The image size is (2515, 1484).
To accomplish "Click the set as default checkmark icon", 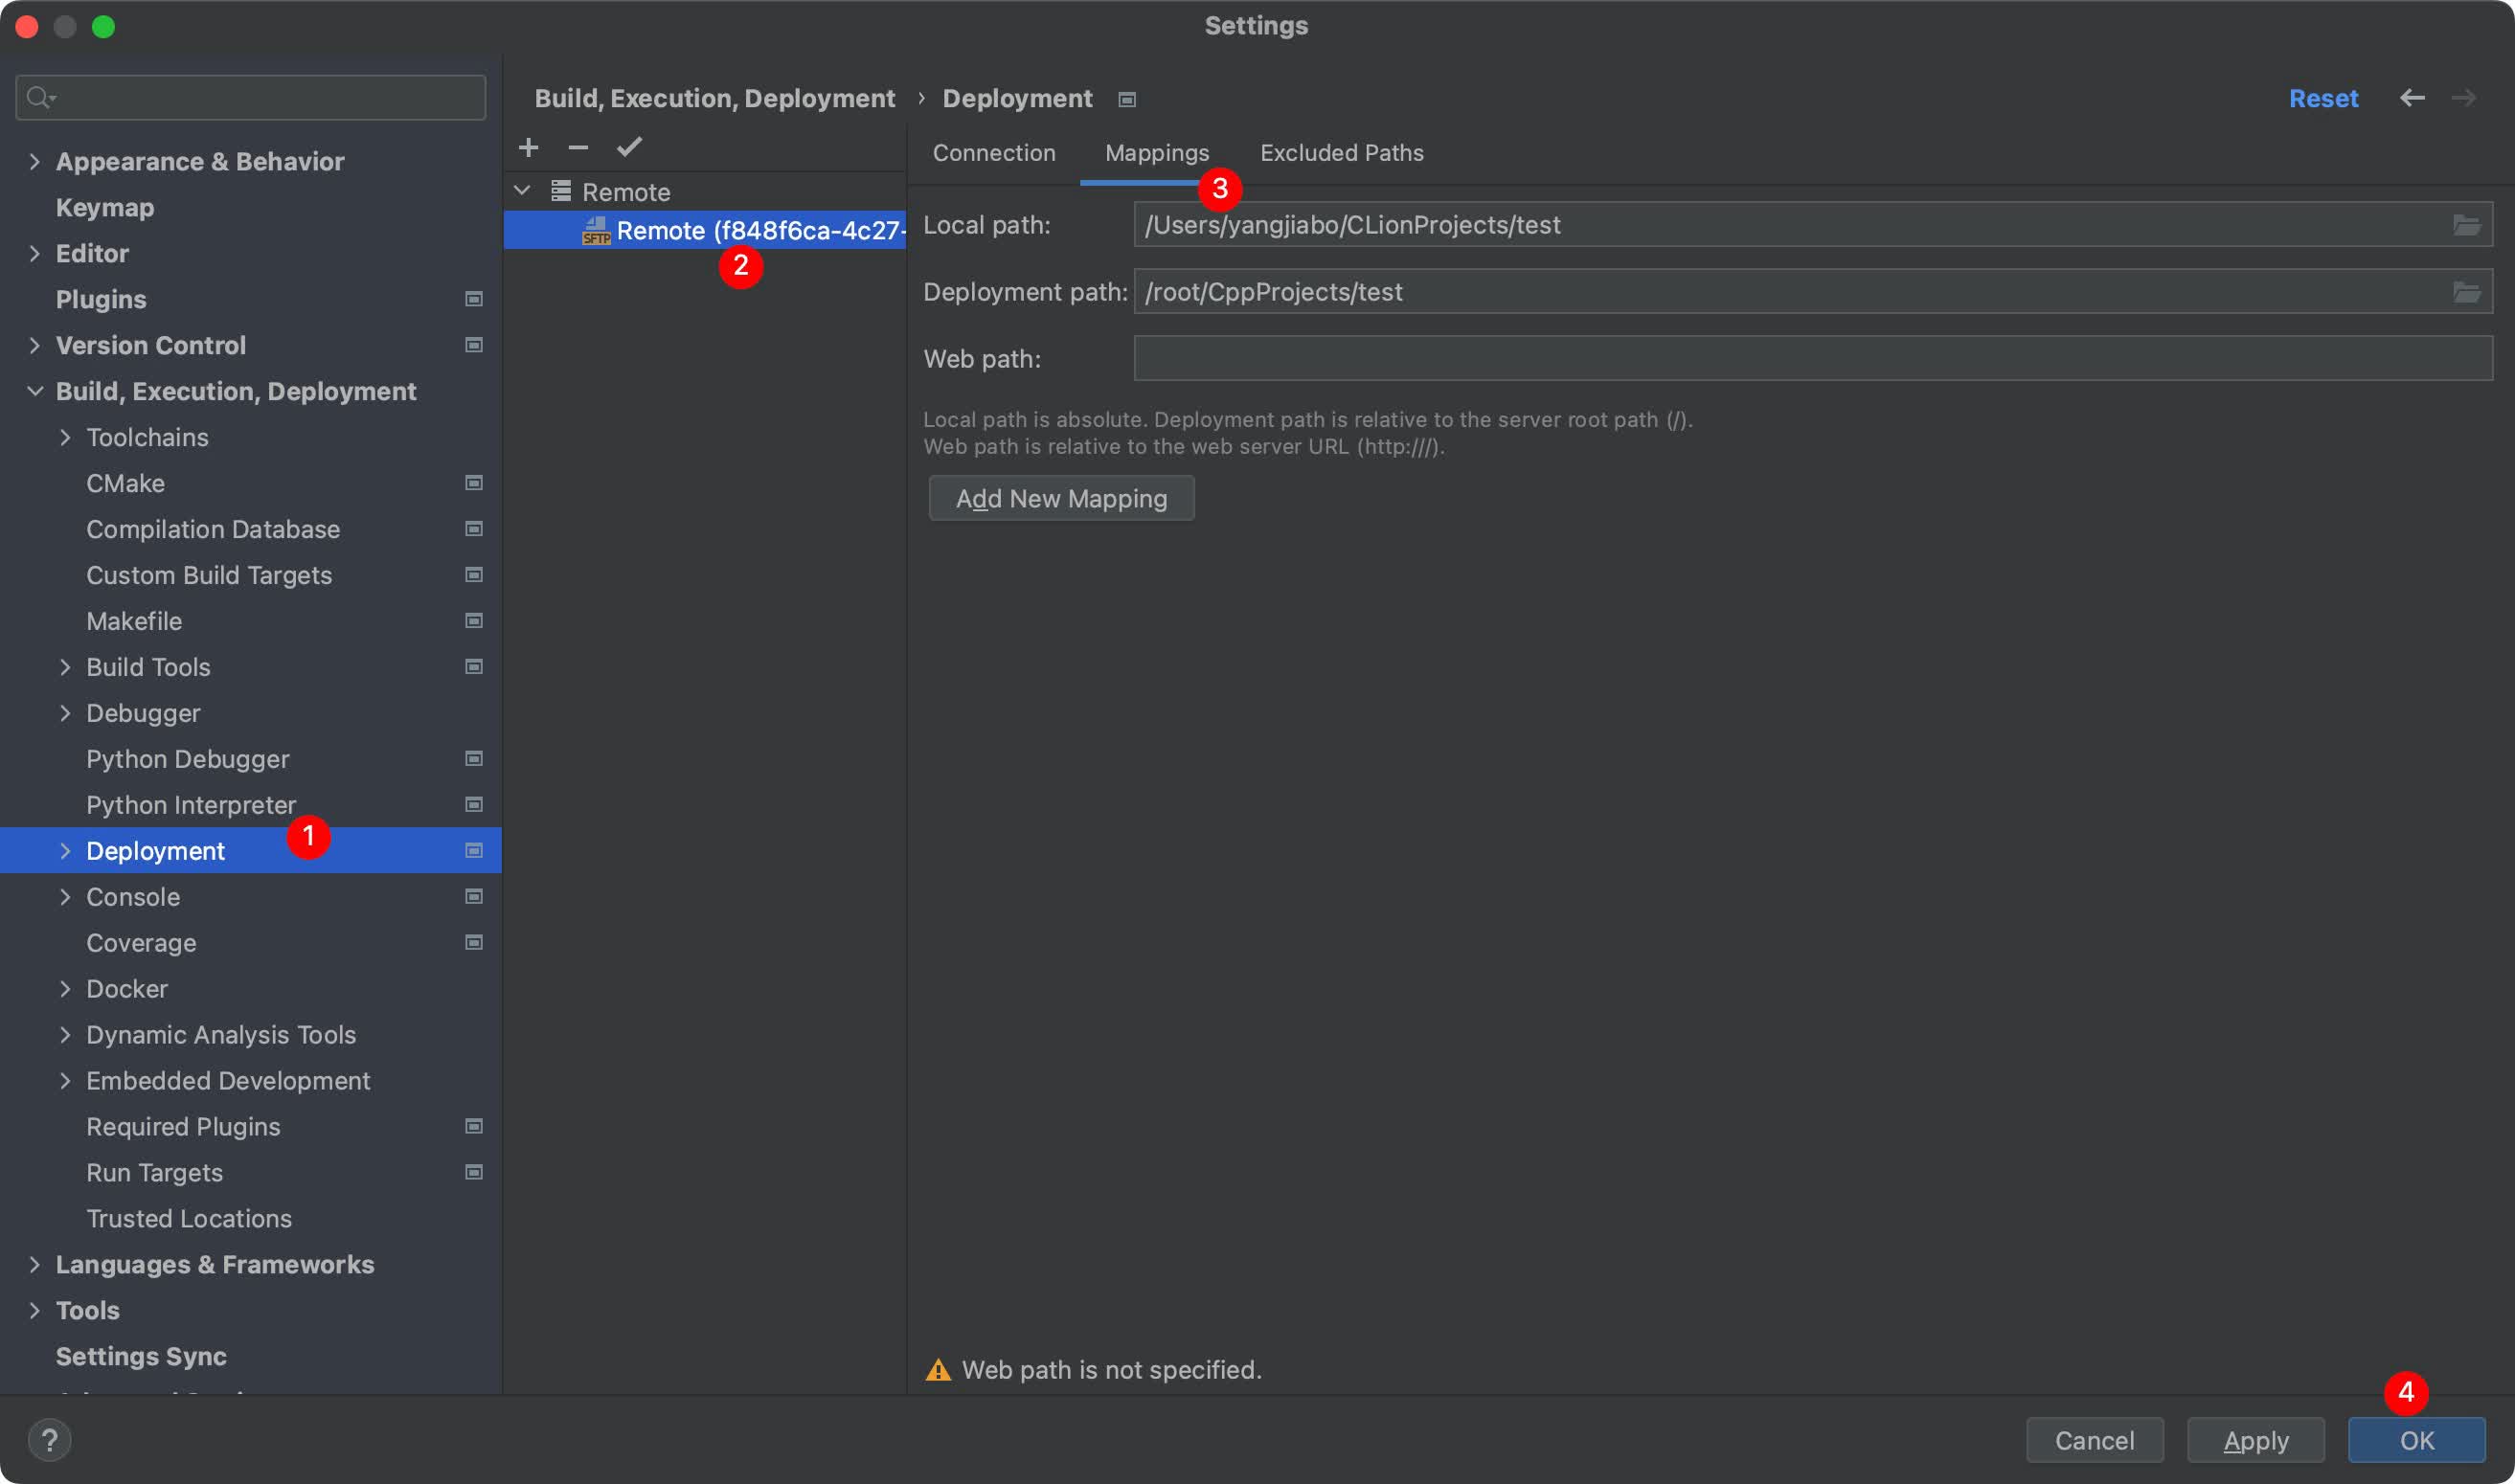I will 629,148.
